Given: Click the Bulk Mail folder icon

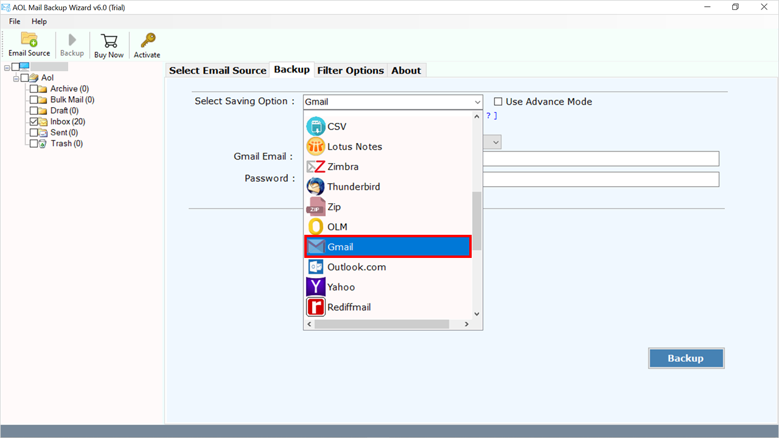Looking at the screenshot, I should tap(43, 100).
